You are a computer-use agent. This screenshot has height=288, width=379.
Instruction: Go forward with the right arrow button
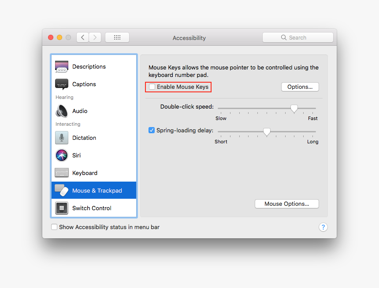pos(95,37)
